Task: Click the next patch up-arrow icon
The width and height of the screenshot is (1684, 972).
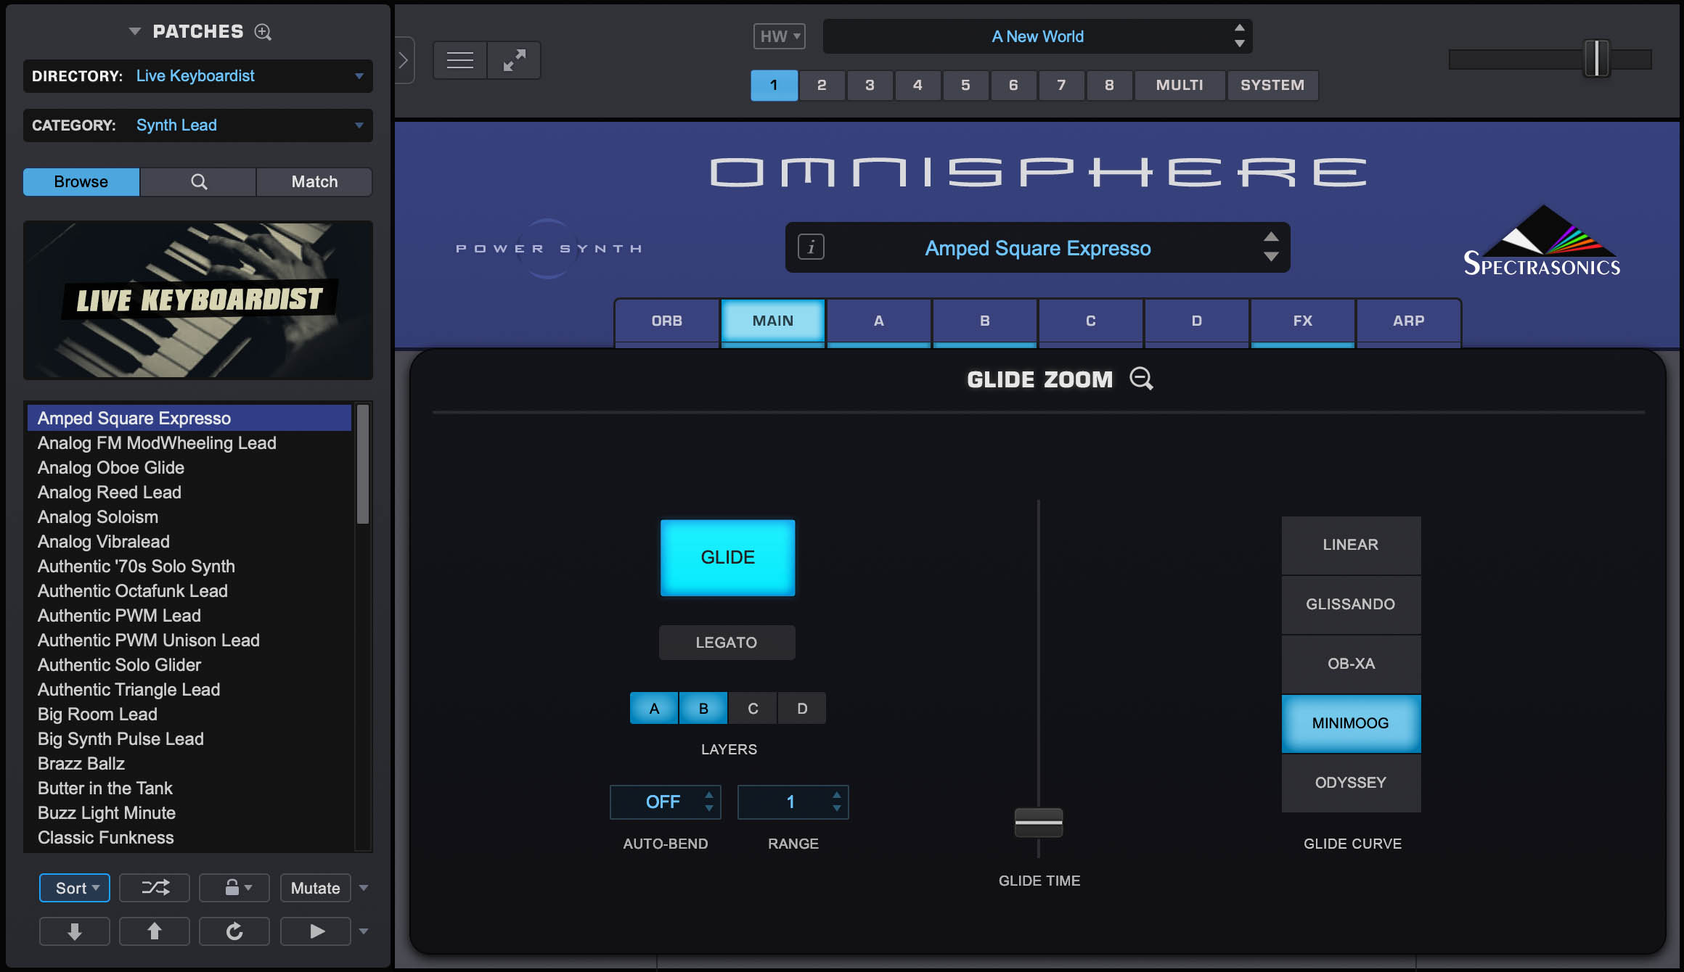Action: [154, 931]
